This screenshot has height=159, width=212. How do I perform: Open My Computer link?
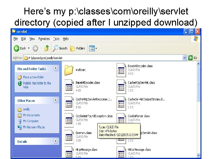31,121
